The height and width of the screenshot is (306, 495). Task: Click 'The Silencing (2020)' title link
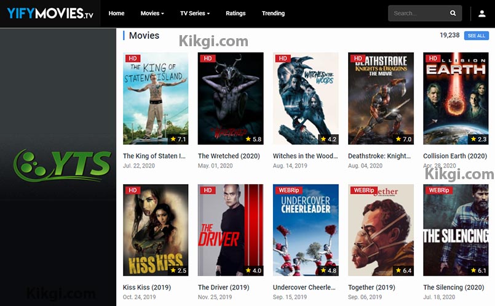pos(454,288)
